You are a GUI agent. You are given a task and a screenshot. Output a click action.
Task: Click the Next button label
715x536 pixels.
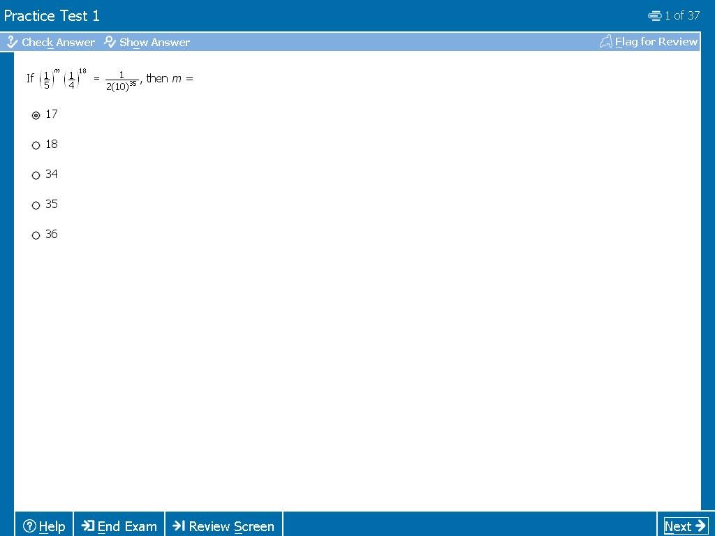pos(678,526)
